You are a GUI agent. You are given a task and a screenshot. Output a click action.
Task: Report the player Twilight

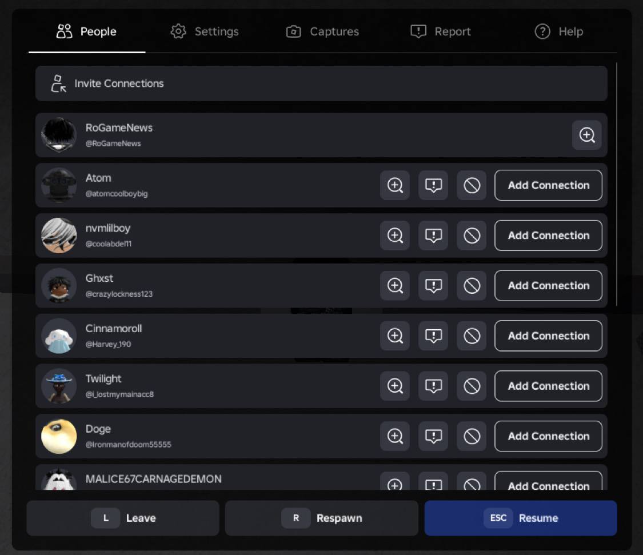(x=433, y=386)
